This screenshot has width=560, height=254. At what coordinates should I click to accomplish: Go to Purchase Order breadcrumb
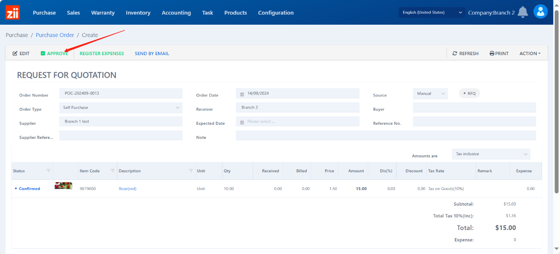pos(55,35)
